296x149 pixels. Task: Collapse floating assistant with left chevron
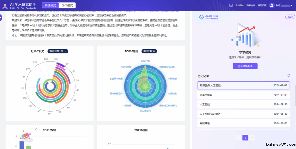(x=36, y=124)
